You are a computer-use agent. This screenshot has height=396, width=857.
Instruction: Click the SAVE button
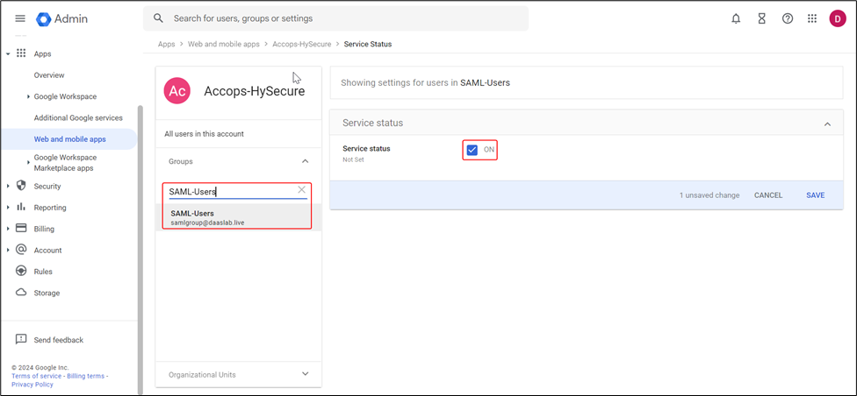pos(815,195)
